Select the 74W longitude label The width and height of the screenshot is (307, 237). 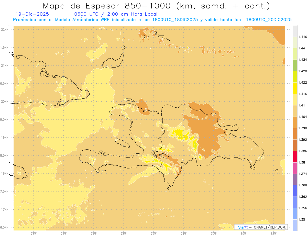94,234
